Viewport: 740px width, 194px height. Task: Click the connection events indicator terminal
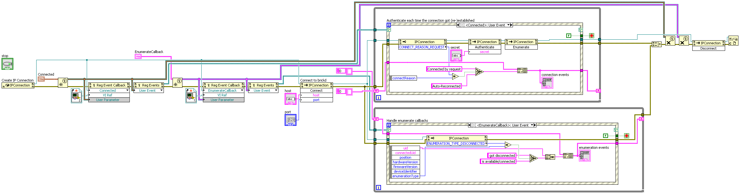tap(547, 83)
